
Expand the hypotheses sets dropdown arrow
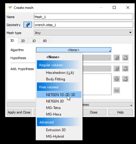click(x=131, y=105)
